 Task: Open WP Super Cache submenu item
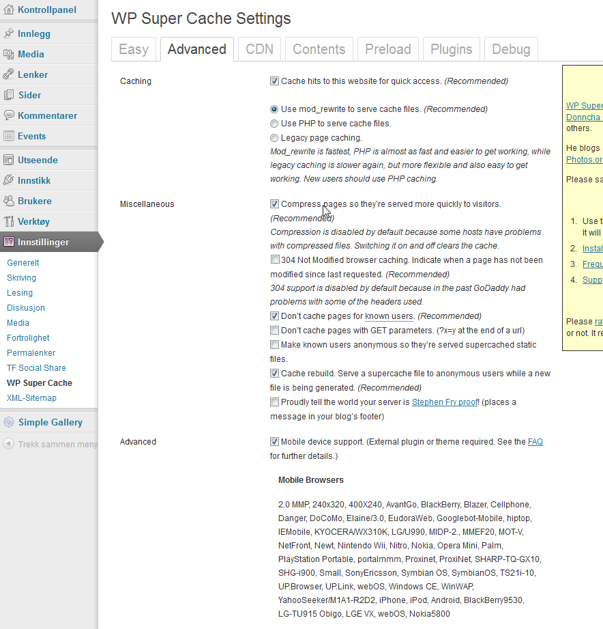(40, 383)
